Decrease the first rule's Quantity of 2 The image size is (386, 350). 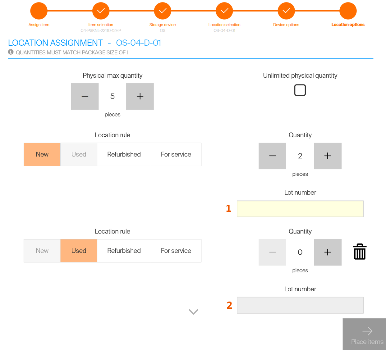(272, 156)
